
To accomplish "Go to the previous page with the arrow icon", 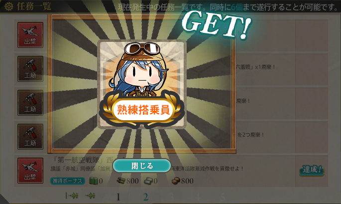I will [90, 196].
